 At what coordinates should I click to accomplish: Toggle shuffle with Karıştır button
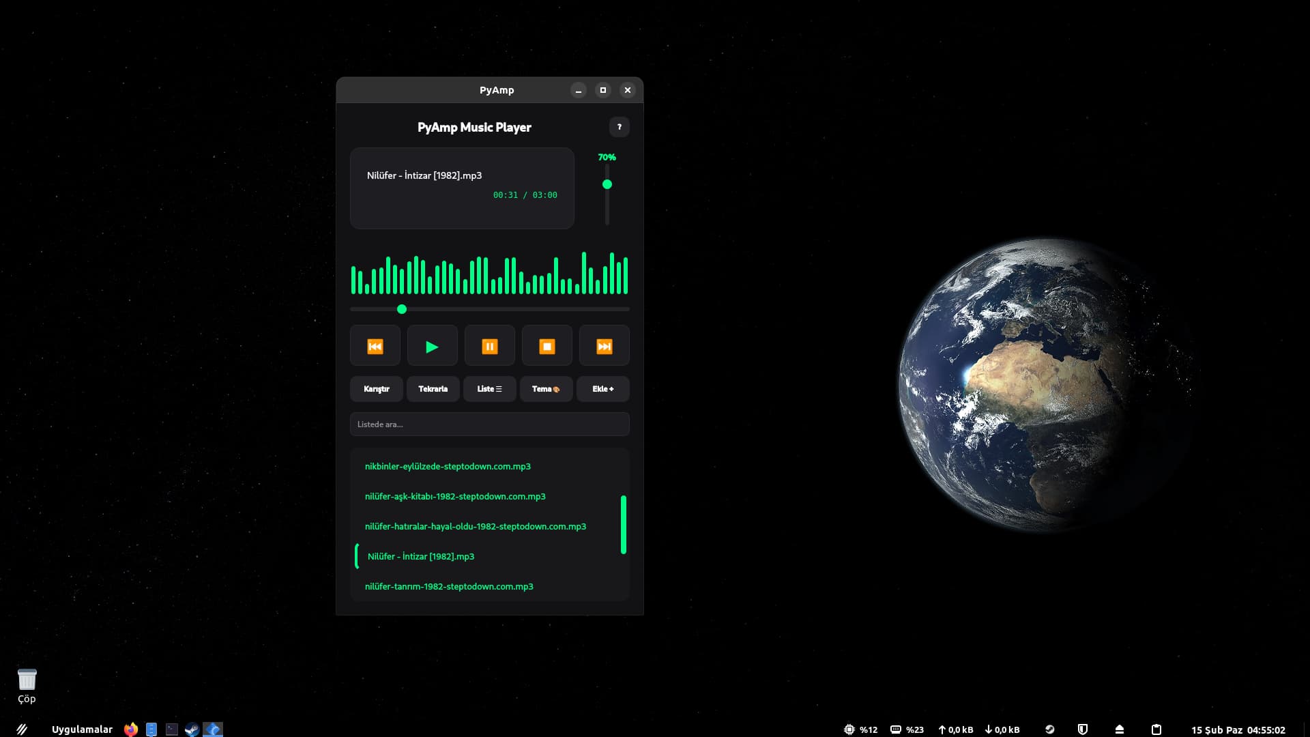tap(376, 389)
